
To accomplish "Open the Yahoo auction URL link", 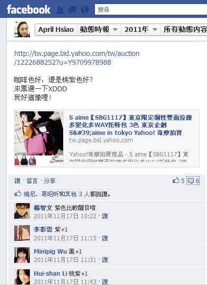I will point(77,58).
